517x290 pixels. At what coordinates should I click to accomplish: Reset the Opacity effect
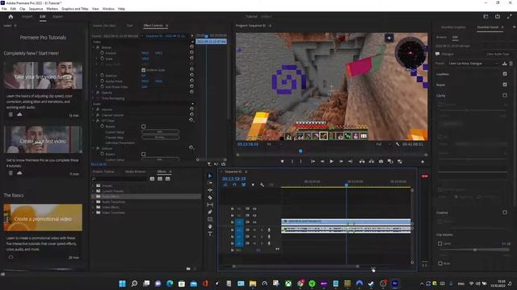point(191,93)
